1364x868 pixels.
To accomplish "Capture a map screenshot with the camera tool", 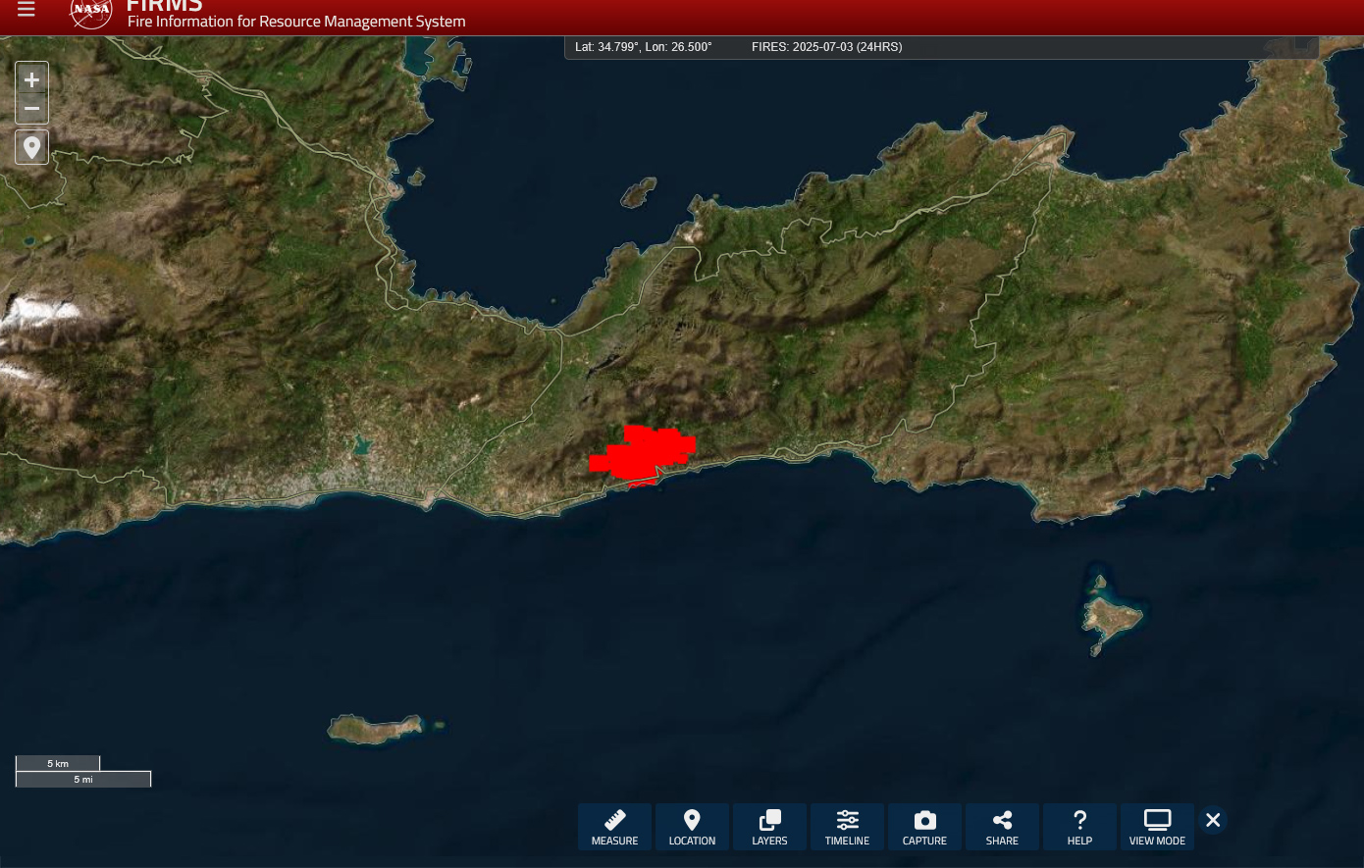I will coord(924,827).
